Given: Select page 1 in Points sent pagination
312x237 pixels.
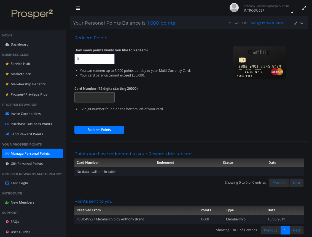Looking at the screenshot, I should 285,230.
